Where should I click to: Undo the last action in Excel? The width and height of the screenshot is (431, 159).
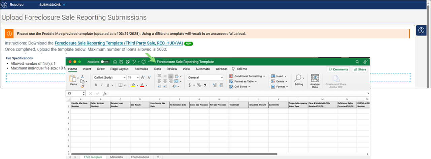[x=134, y=62]
